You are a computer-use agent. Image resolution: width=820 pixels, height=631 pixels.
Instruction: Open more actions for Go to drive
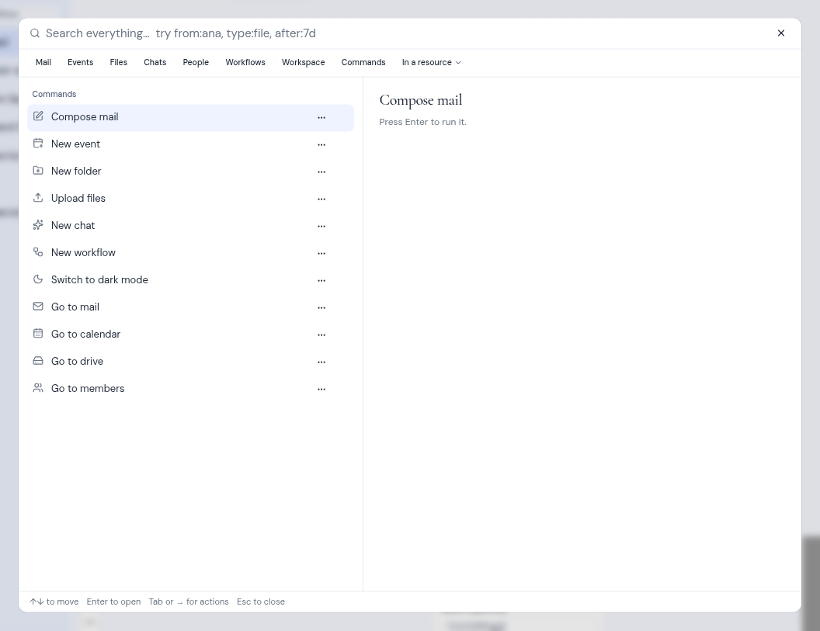[321, 362]
